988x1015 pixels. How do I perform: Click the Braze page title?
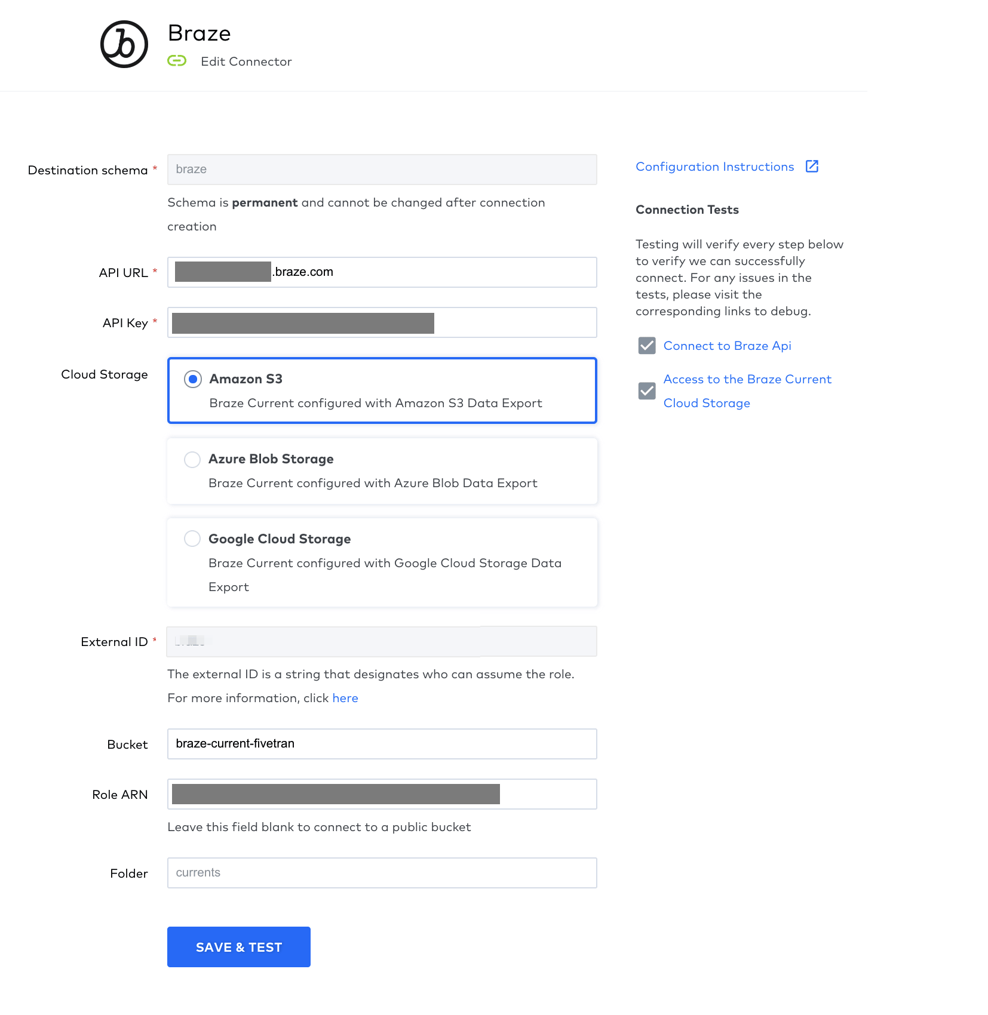point(200,33)
